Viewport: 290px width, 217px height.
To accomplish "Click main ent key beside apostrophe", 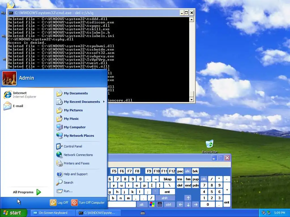I will click(x=167, y=192).
